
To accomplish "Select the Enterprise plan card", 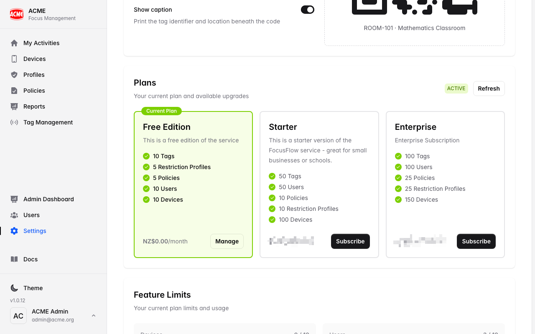I will 445,185.
